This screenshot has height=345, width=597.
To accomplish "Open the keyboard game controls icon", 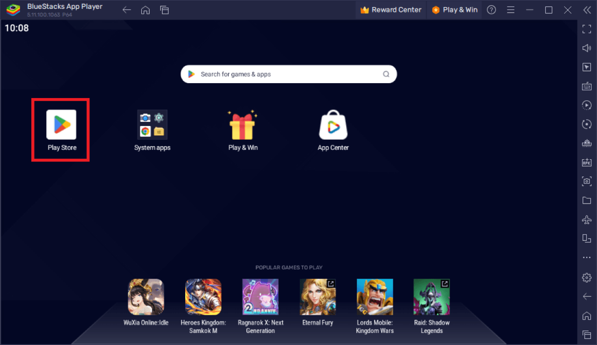I will (587, 86).
